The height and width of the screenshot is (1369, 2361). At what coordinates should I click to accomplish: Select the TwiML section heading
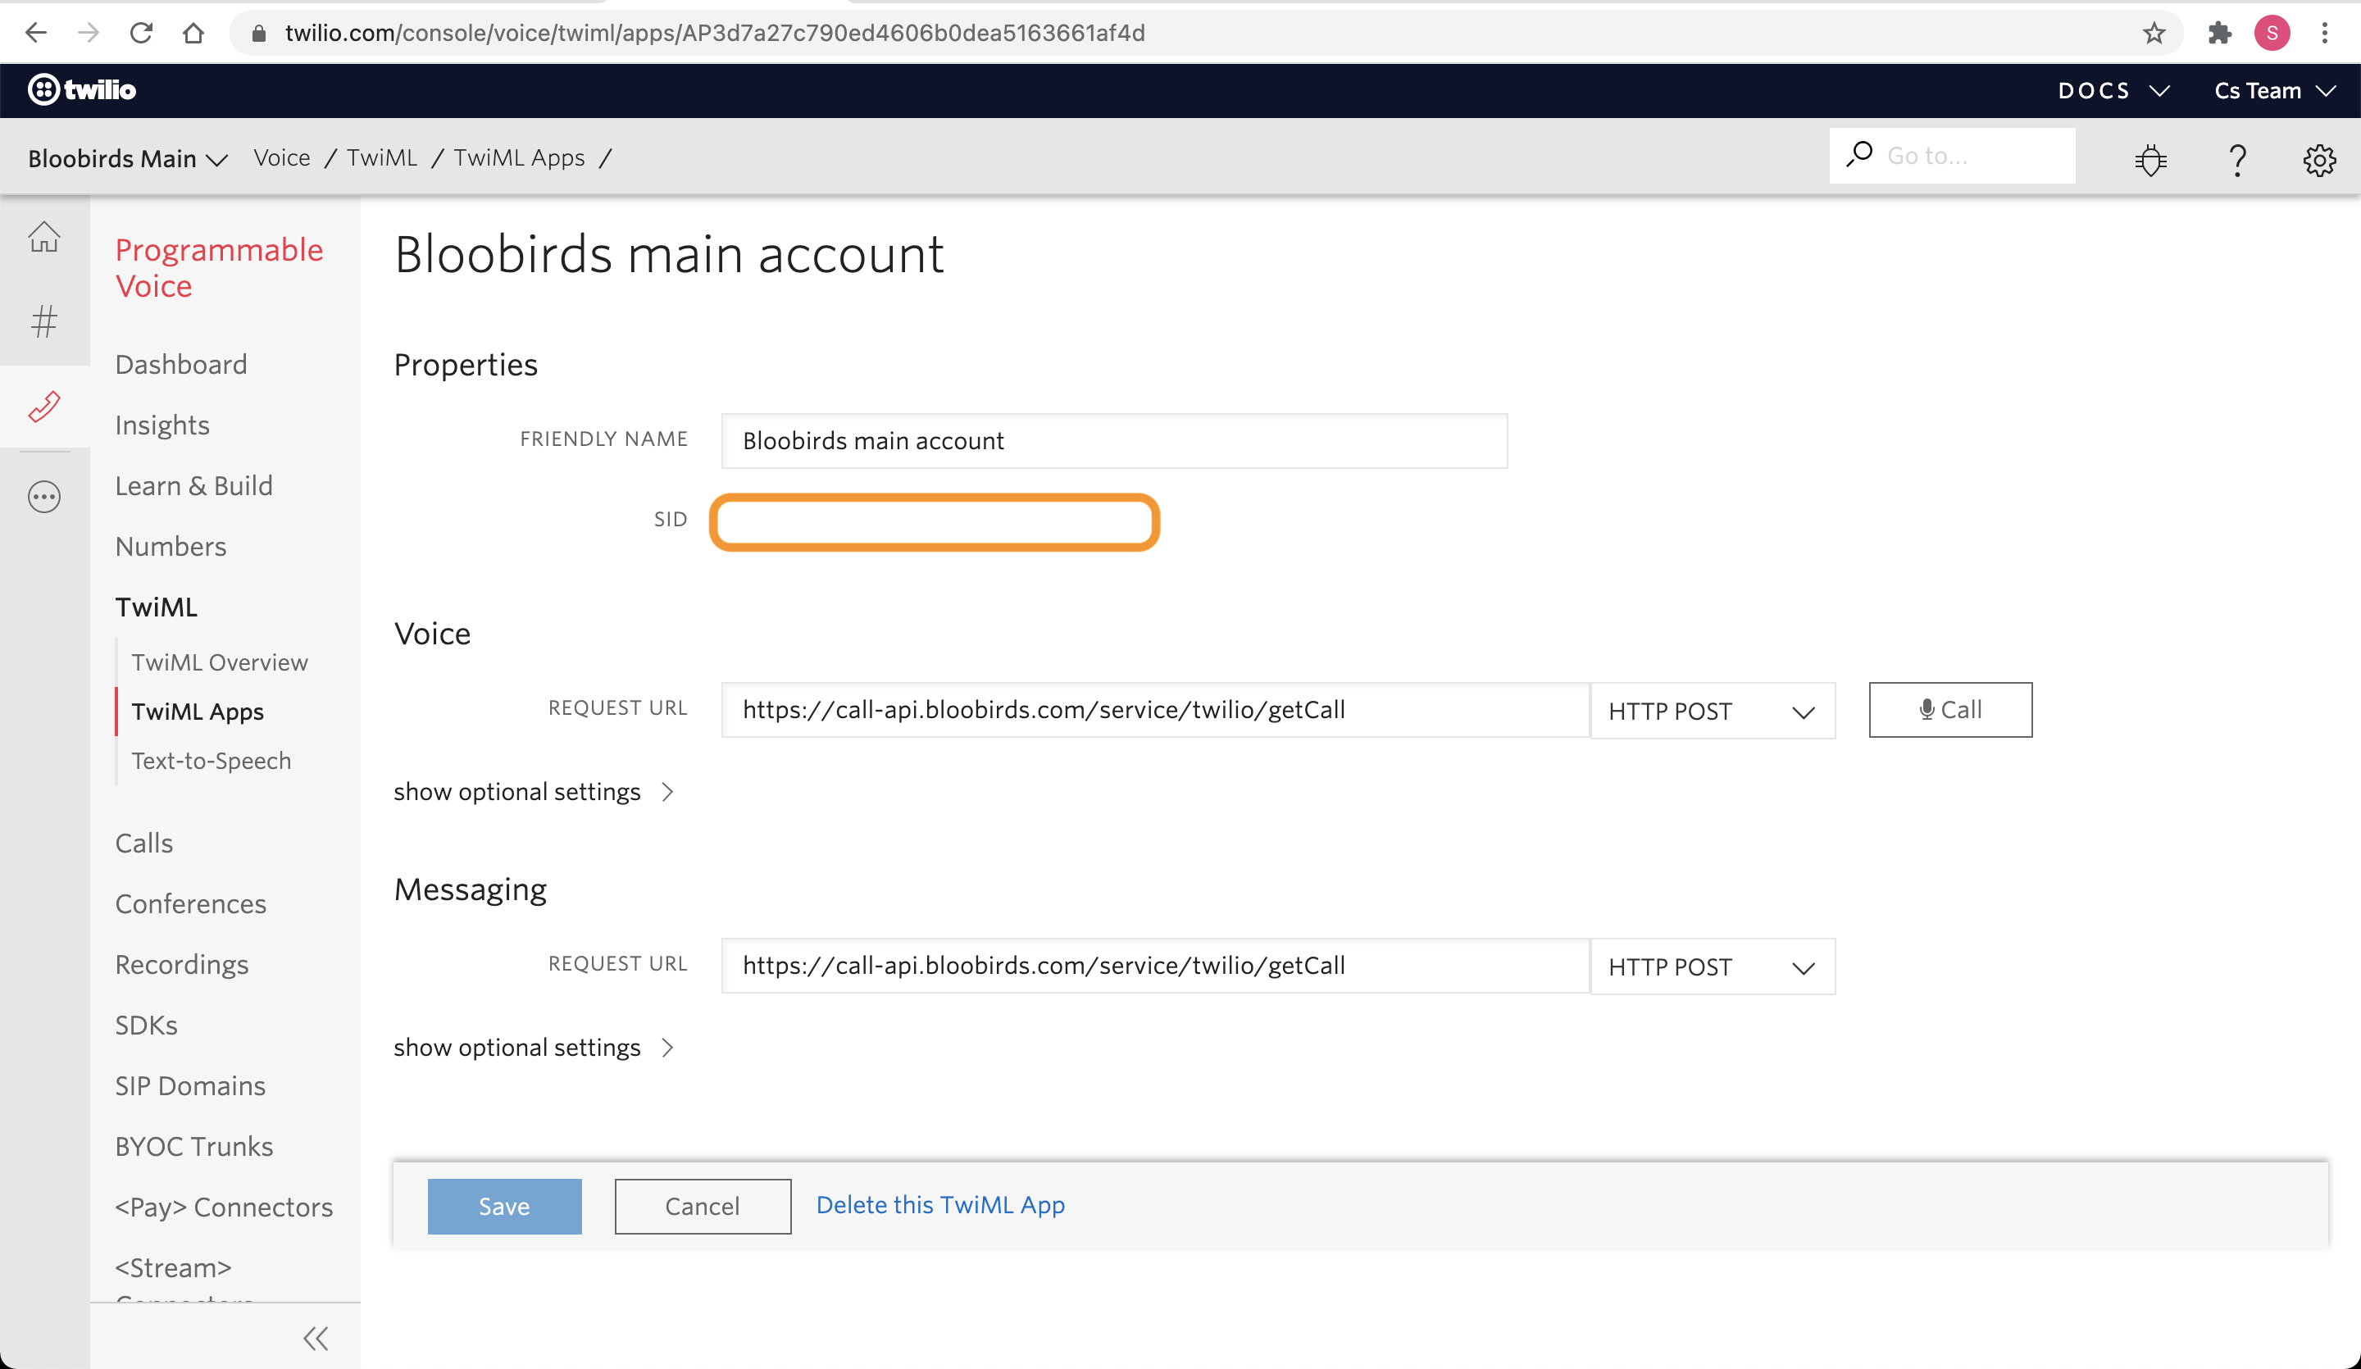pyautogui.click(x=157, y=607)
